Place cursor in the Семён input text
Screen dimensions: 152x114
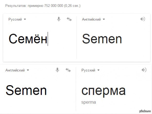pyautogui.click(x=28, y=39)
